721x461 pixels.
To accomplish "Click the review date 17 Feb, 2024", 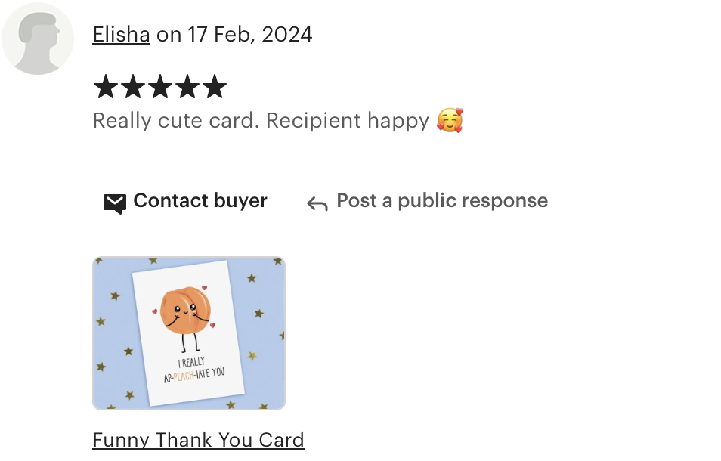I will pyautogui.click(x=250, y=35).
